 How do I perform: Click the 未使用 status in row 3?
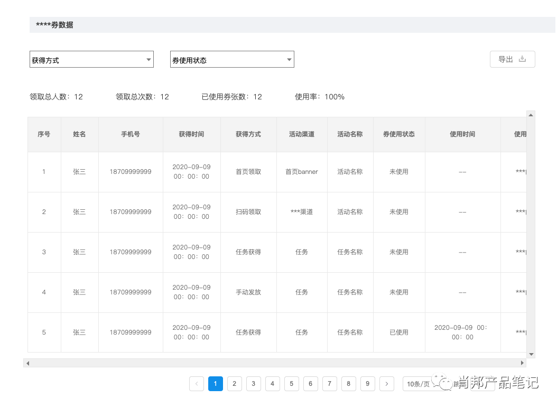(x=399, y=252)
